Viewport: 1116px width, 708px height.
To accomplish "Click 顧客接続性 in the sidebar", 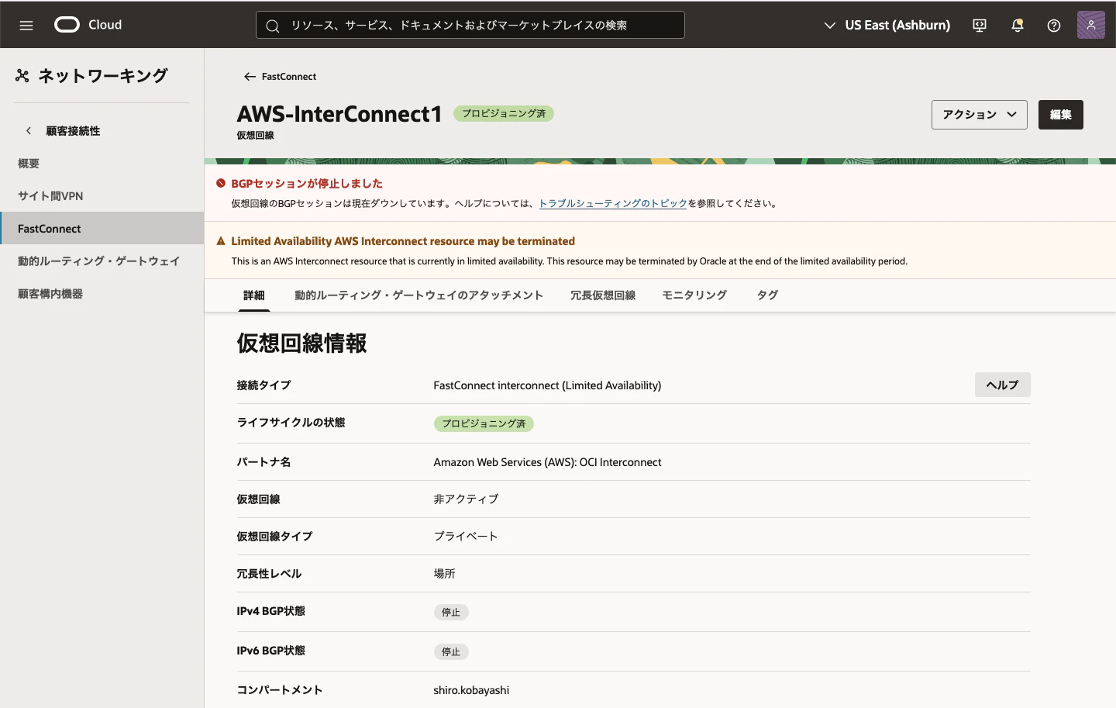I will (x=73, y=131).
